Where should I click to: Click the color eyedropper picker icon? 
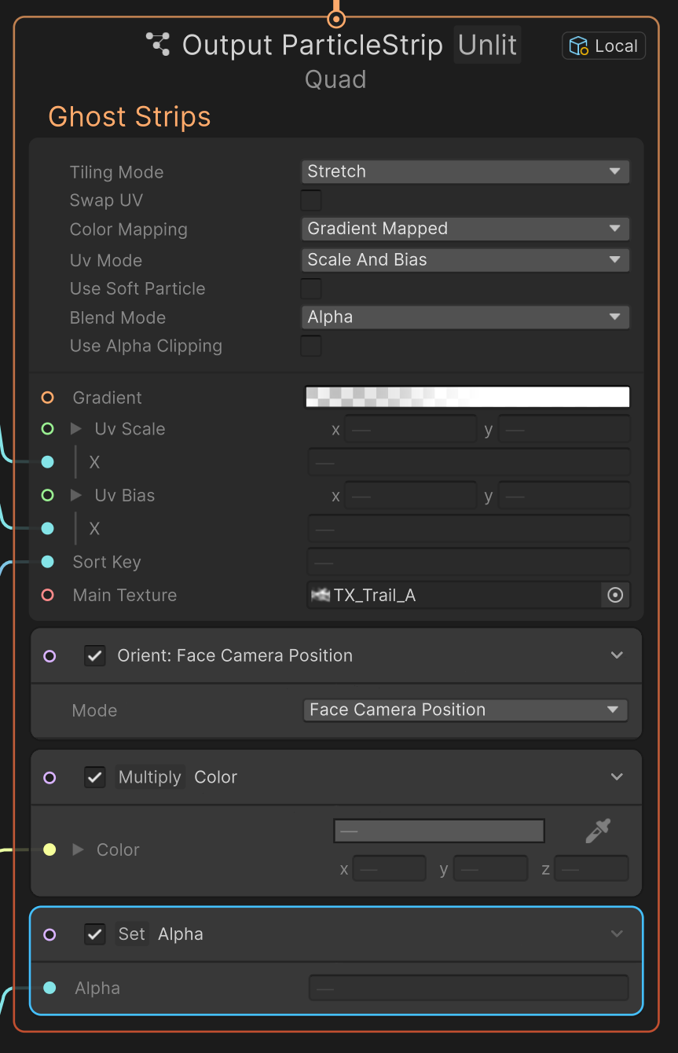click(598, 831)
